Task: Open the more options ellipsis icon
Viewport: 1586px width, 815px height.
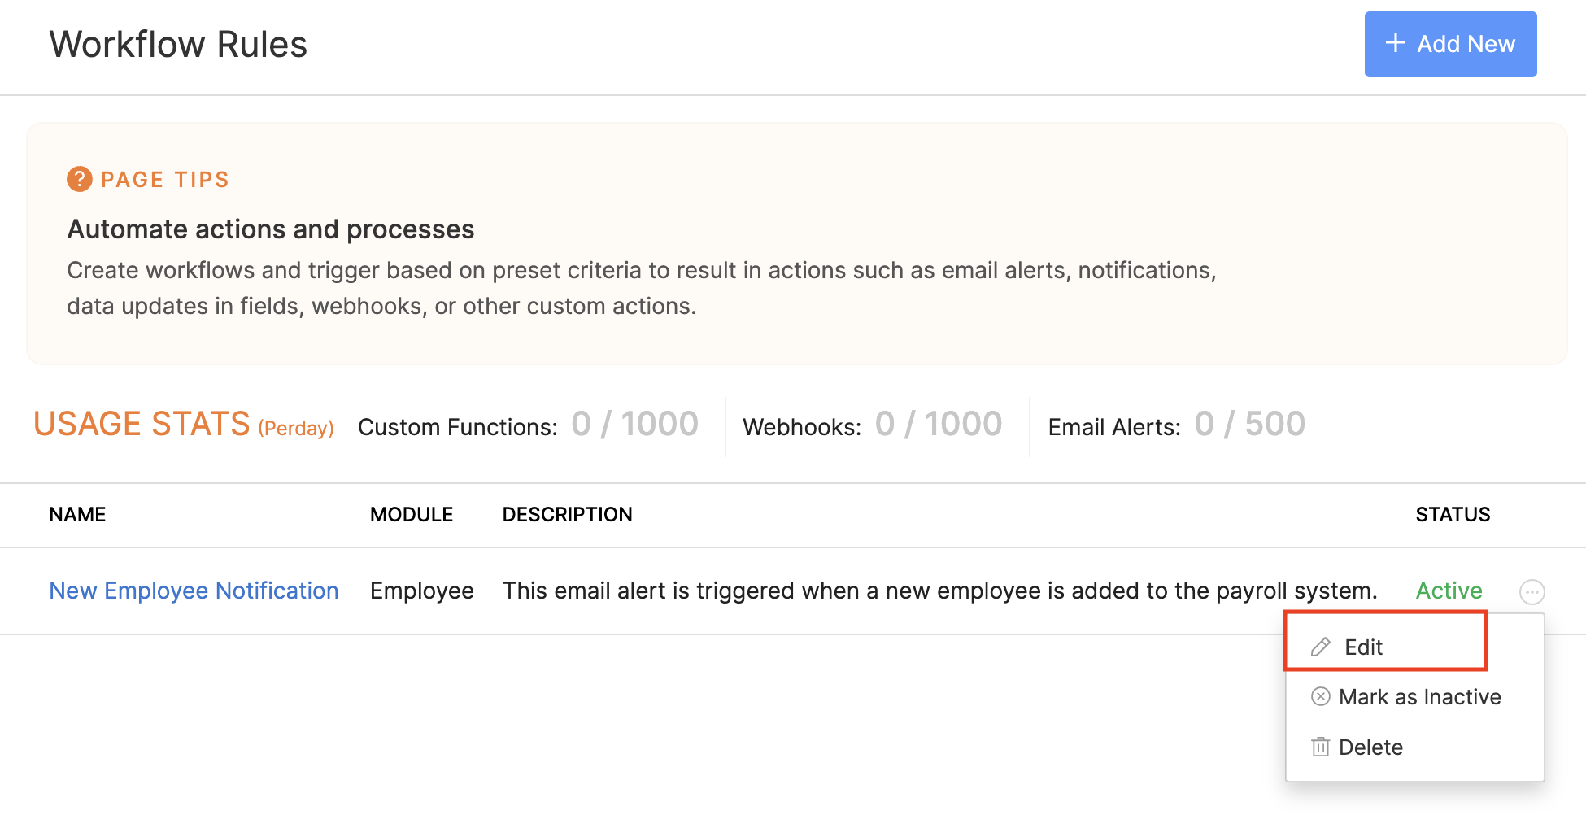Action: [x=1532, y=592]
